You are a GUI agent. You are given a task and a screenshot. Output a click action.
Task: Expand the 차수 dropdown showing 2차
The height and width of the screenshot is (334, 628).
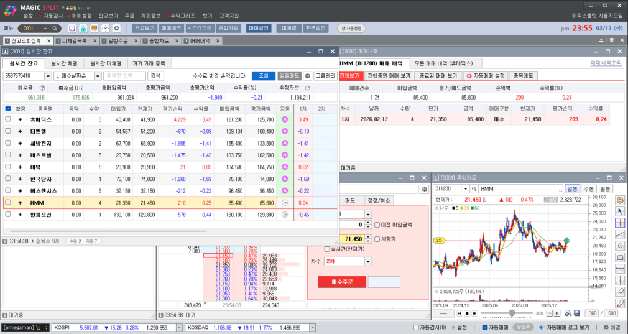click(368, 261)
